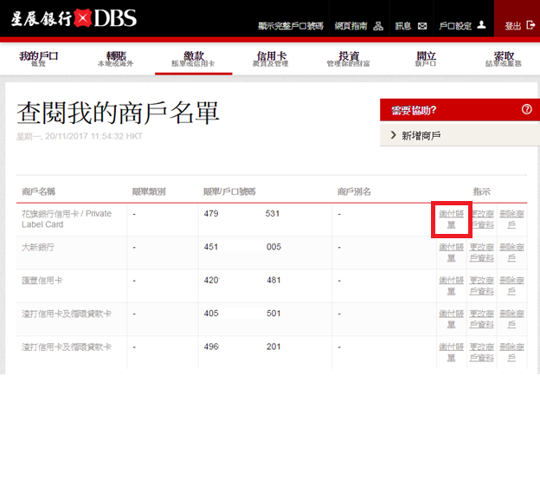Click the 網頁指南 sitemap icon
This screenshot has width=540, height=499.
tap(378, 26)
